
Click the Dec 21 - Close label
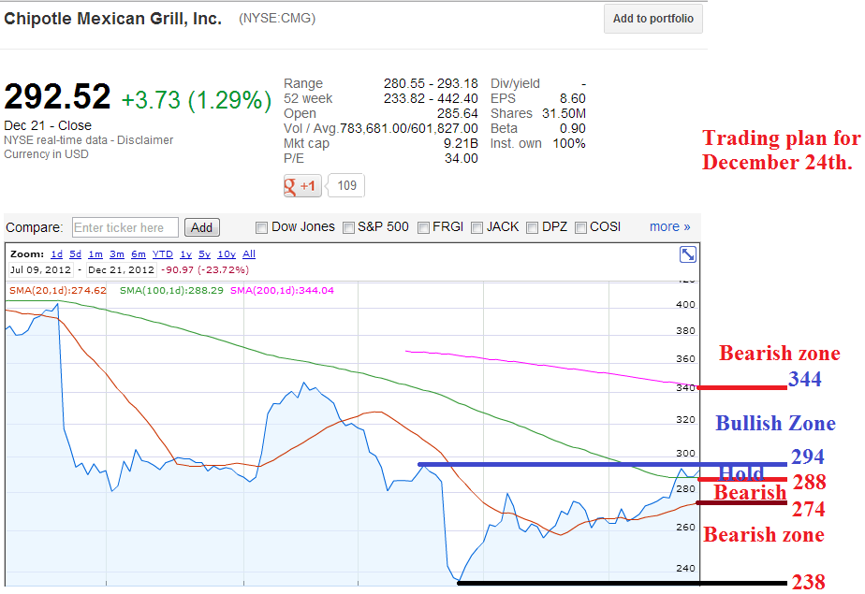click(x=48, y=125)
